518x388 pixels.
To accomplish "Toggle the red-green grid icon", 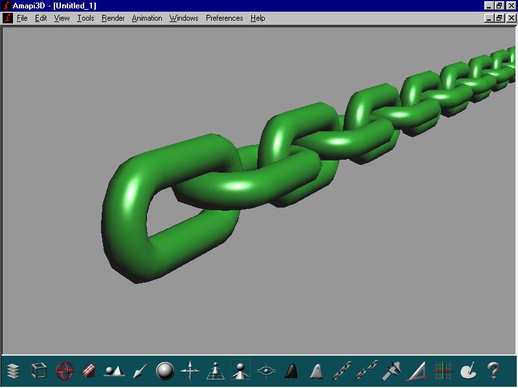I will 442,371.
